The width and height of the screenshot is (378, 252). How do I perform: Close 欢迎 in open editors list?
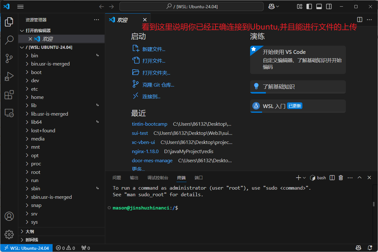click(x=30, y=39)
